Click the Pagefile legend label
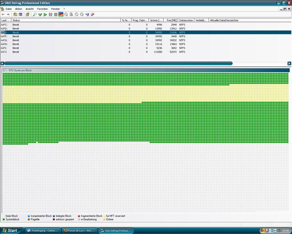Viewport: 292px width, 234px height. [35, 219]
